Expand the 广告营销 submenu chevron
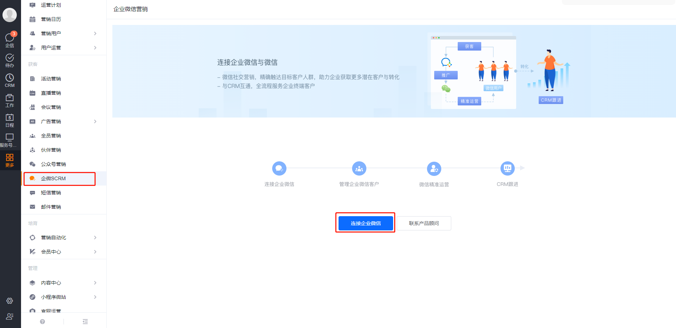Screen dimensions: 676x328 (x=95, y=121)
